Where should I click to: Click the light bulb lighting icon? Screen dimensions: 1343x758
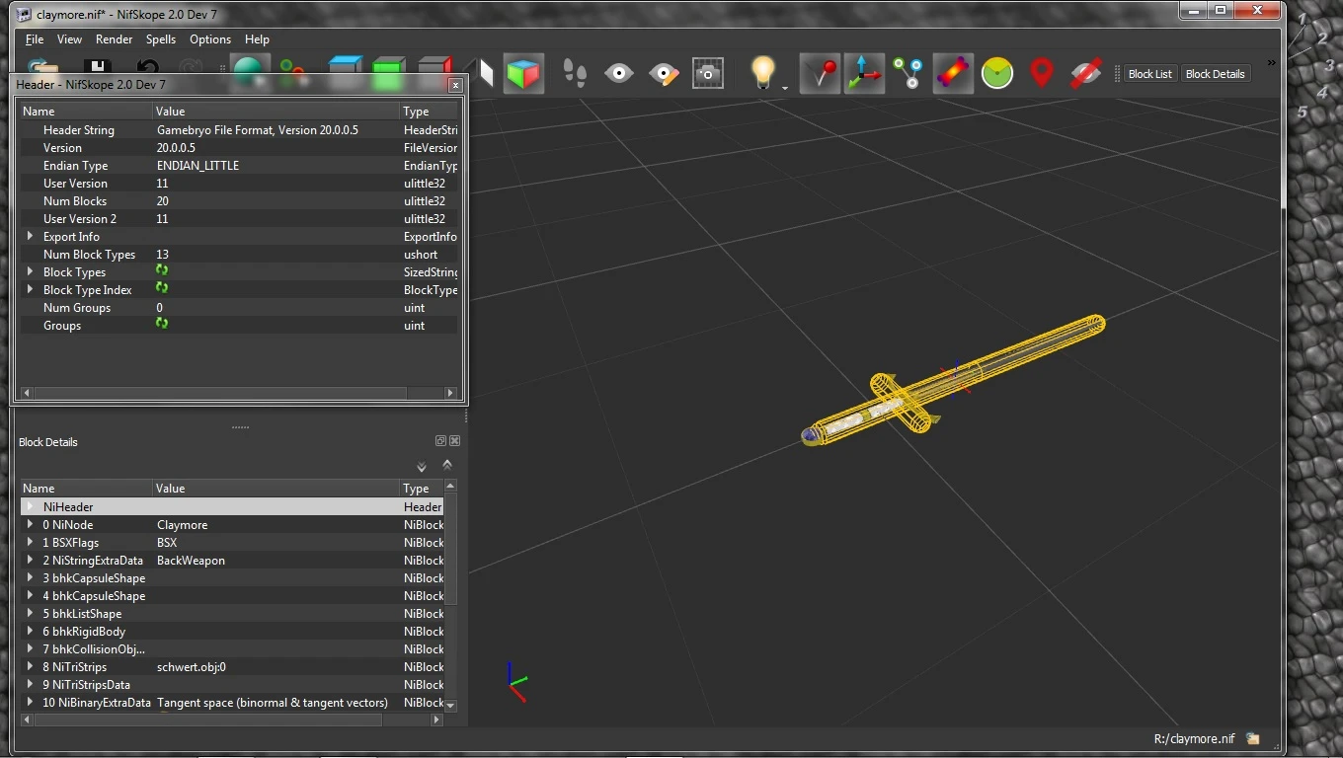click(762, 72)
